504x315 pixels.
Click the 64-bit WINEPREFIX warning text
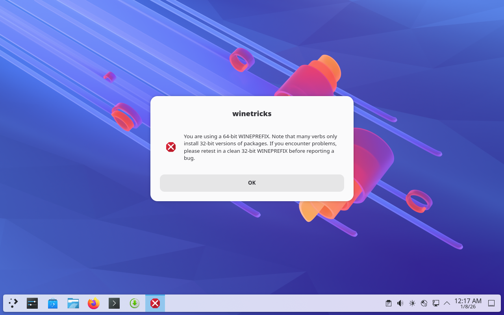click(x=260, y=147)
